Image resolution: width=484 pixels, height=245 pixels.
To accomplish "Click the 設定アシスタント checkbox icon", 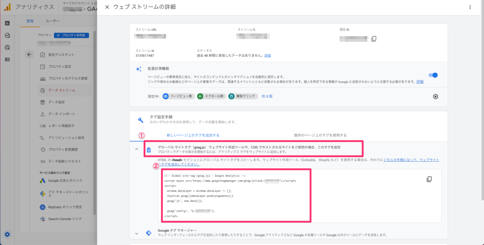I will tap(43, 55).
